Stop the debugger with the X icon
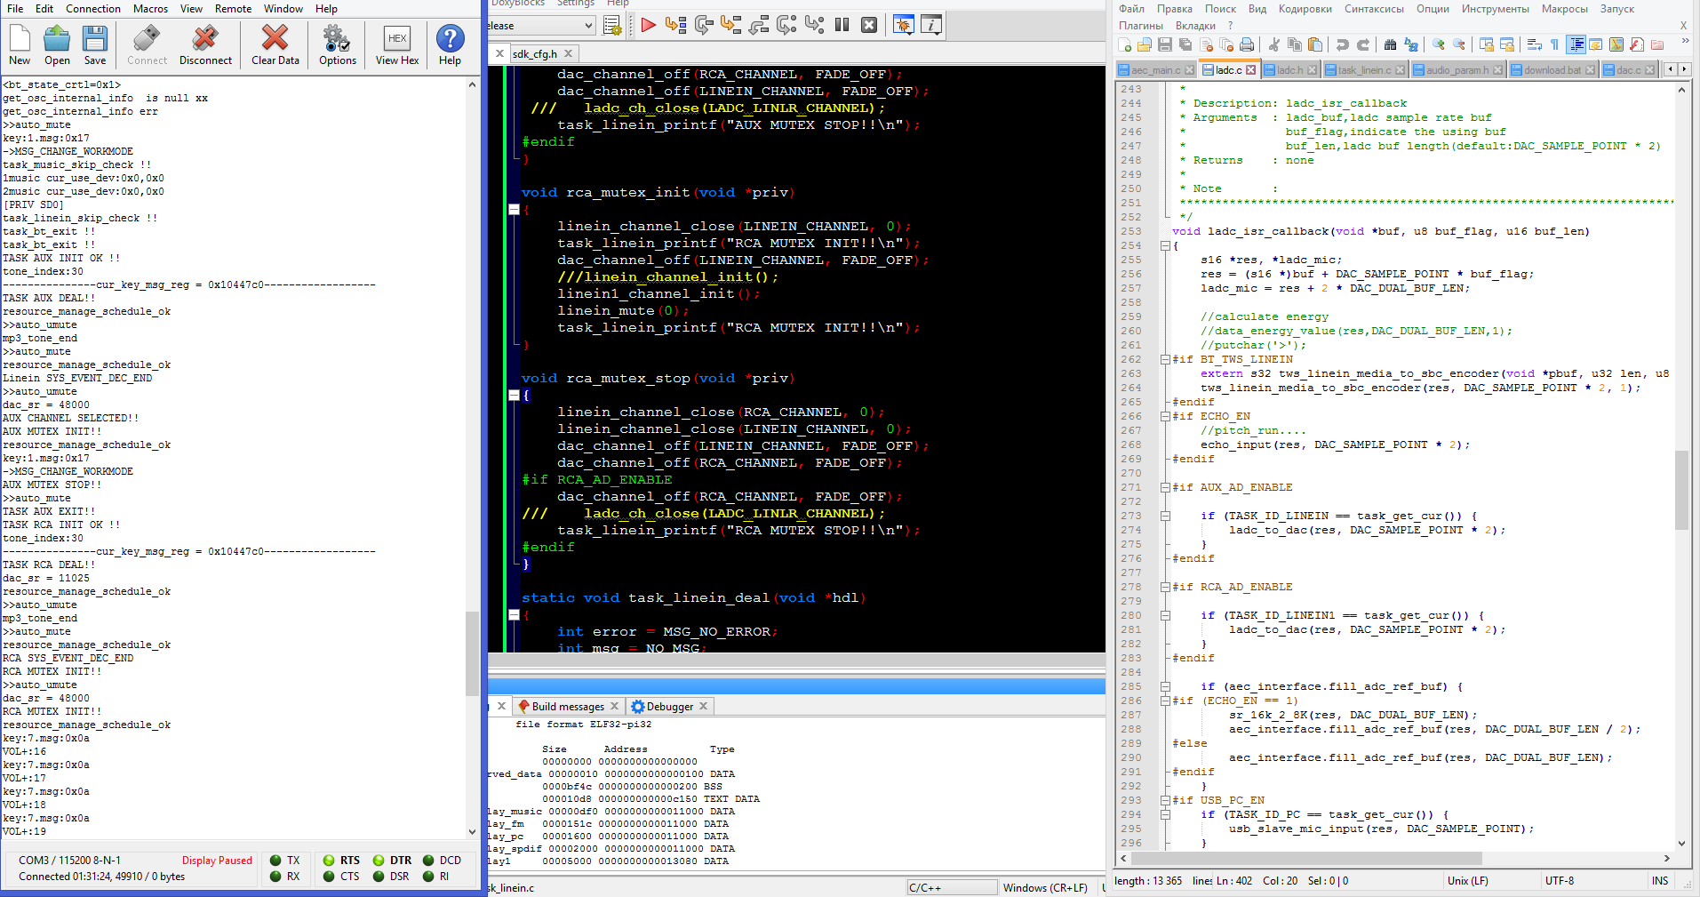The width and height of the screenshot is (1700, 897). pyautogui.click(x=869, y=25)
